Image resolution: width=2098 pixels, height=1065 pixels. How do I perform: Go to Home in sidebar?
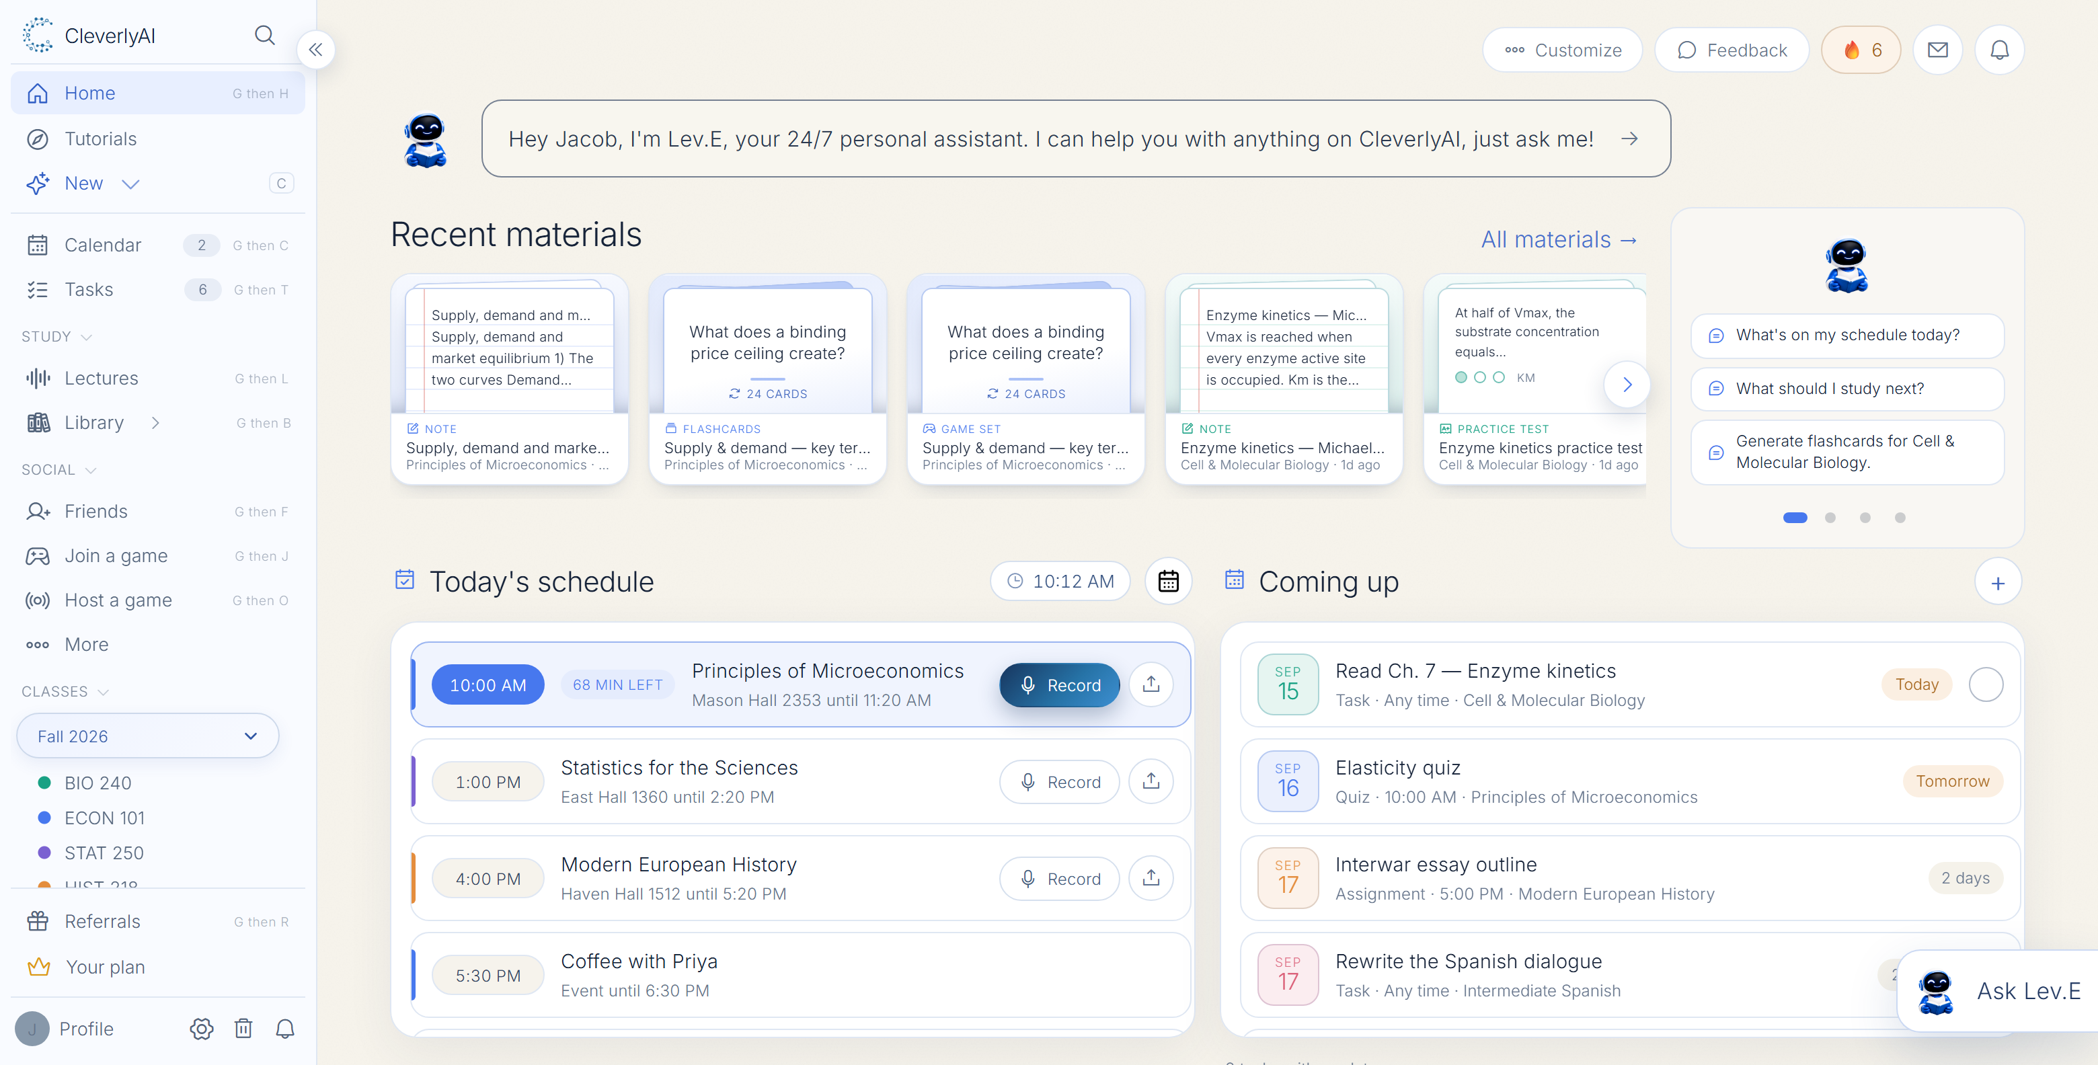tap(157, 93)
